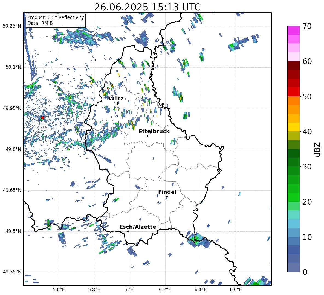Click the 5.8°E longitude label

point(94,290)
